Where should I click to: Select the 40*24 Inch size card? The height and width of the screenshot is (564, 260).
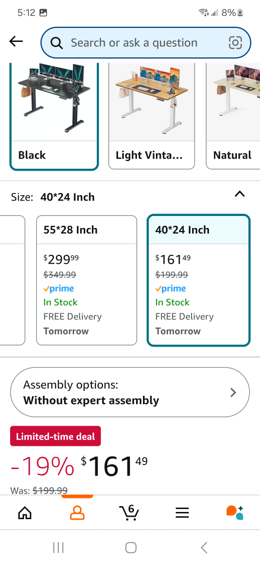click(x=198, y=280)
